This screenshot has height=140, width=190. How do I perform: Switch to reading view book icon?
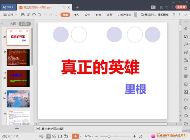pyautogui.click(x=60, y=136)
